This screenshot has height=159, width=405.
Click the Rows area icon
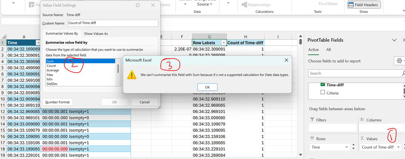[x=312, y=138]
